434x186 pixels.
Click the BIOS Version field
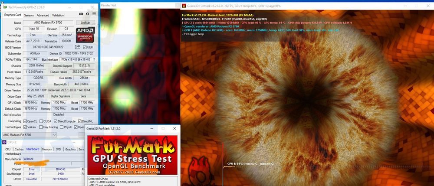click(x=48, y=47)
